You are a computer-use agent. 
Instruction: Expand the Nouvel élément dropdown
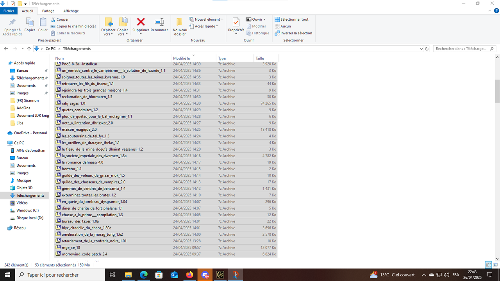click(222, 19)
